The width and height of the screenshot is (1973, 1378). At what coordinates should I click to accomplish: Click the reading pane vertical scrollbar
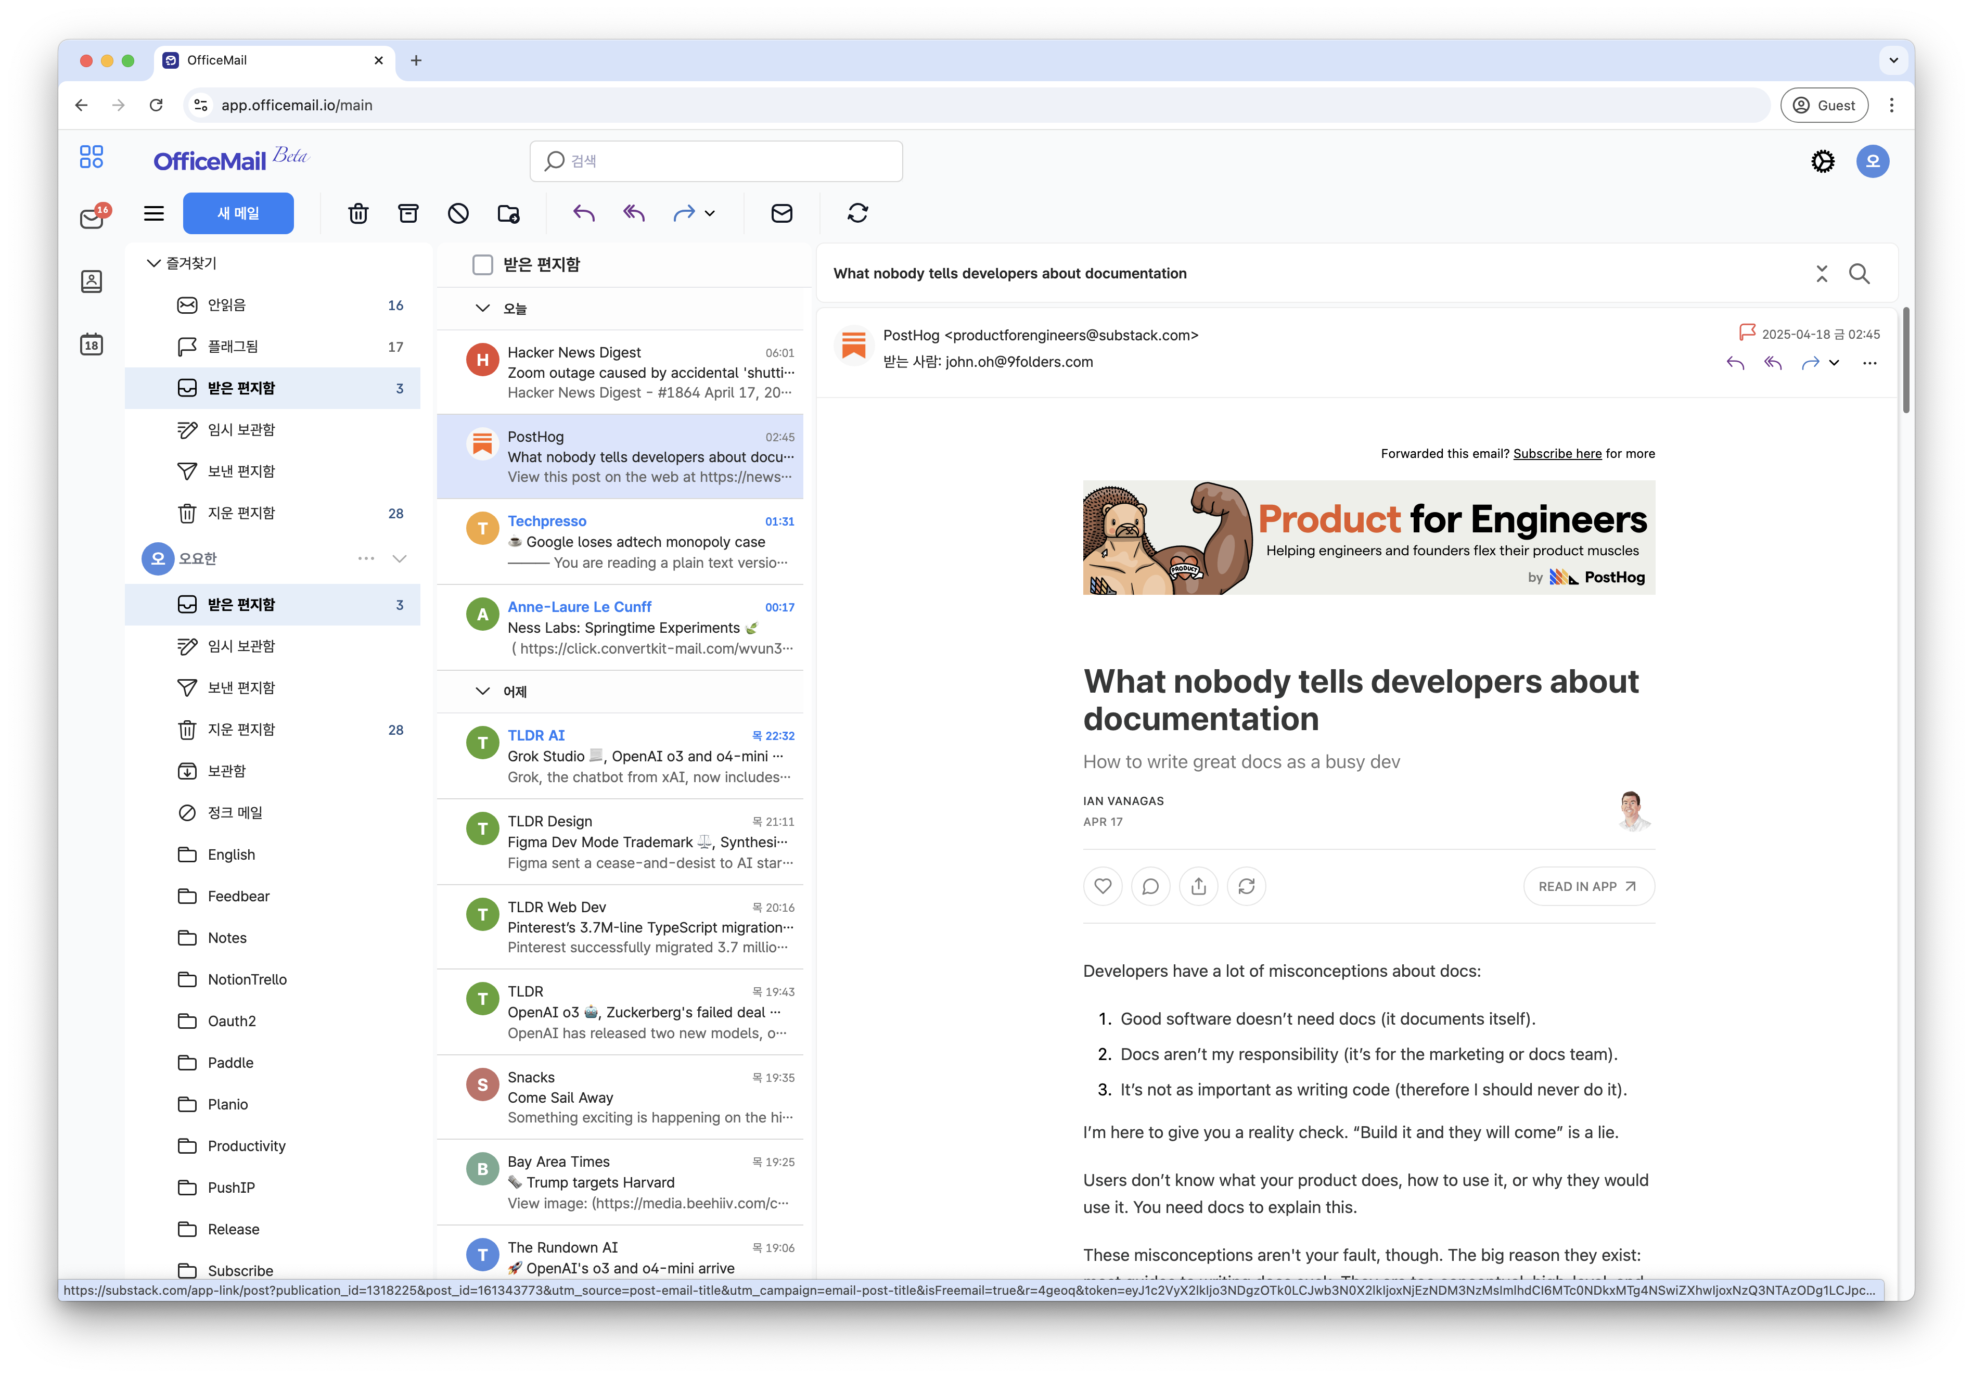pos(1906,361)
